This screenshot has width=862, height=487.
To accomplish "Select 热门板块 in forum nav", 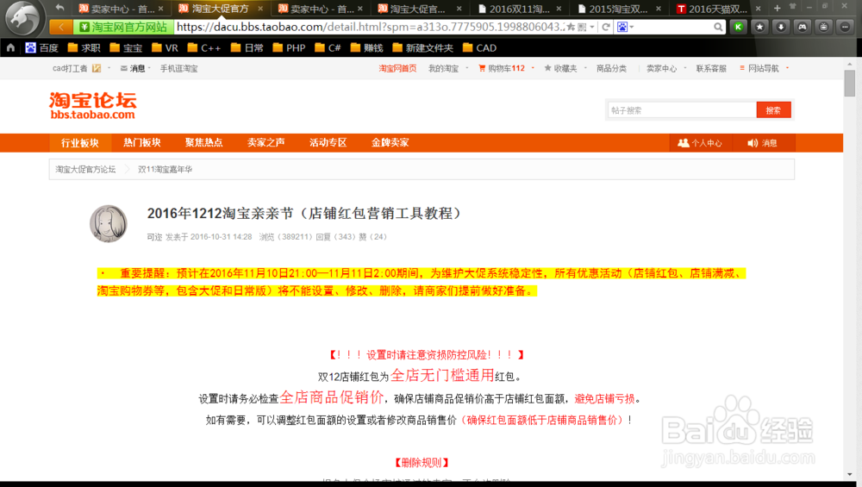I will (142, 143).
